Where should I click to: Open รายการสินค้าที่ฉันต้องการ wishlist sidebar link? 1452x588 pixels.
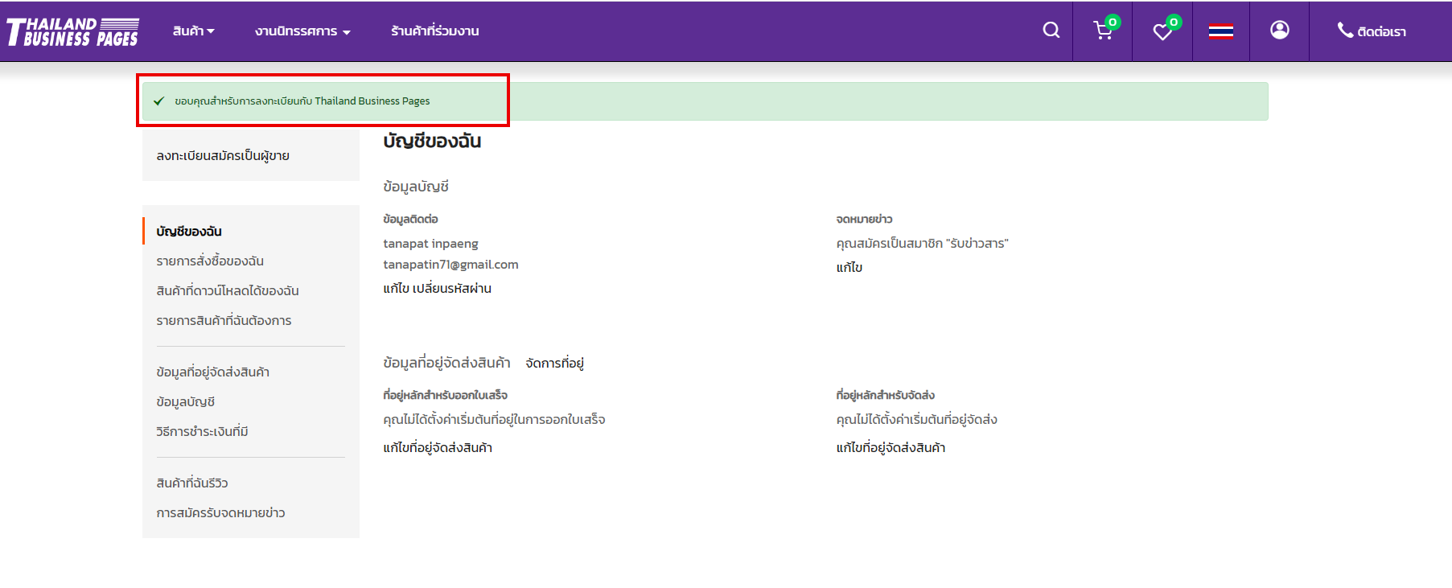224,321
